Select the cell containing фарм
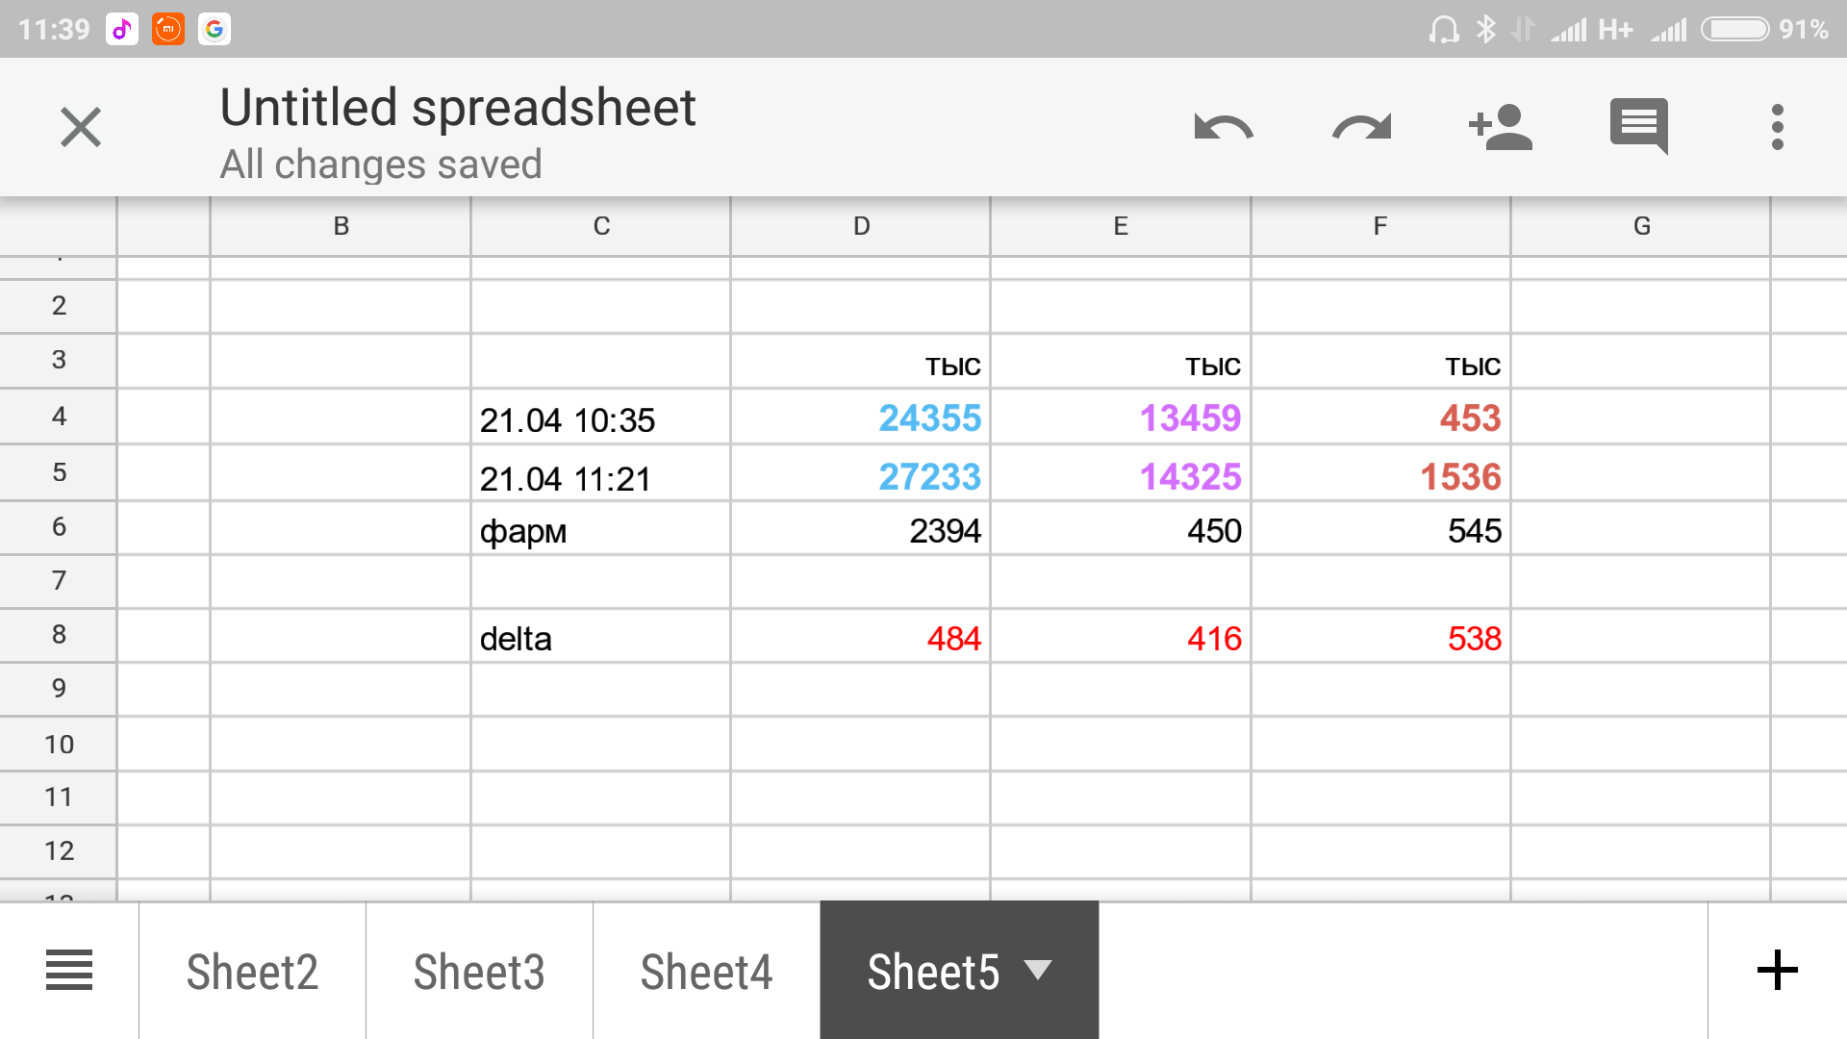Image resolution: width=1847 pixels, height=1039 pixels. (600, 530)
